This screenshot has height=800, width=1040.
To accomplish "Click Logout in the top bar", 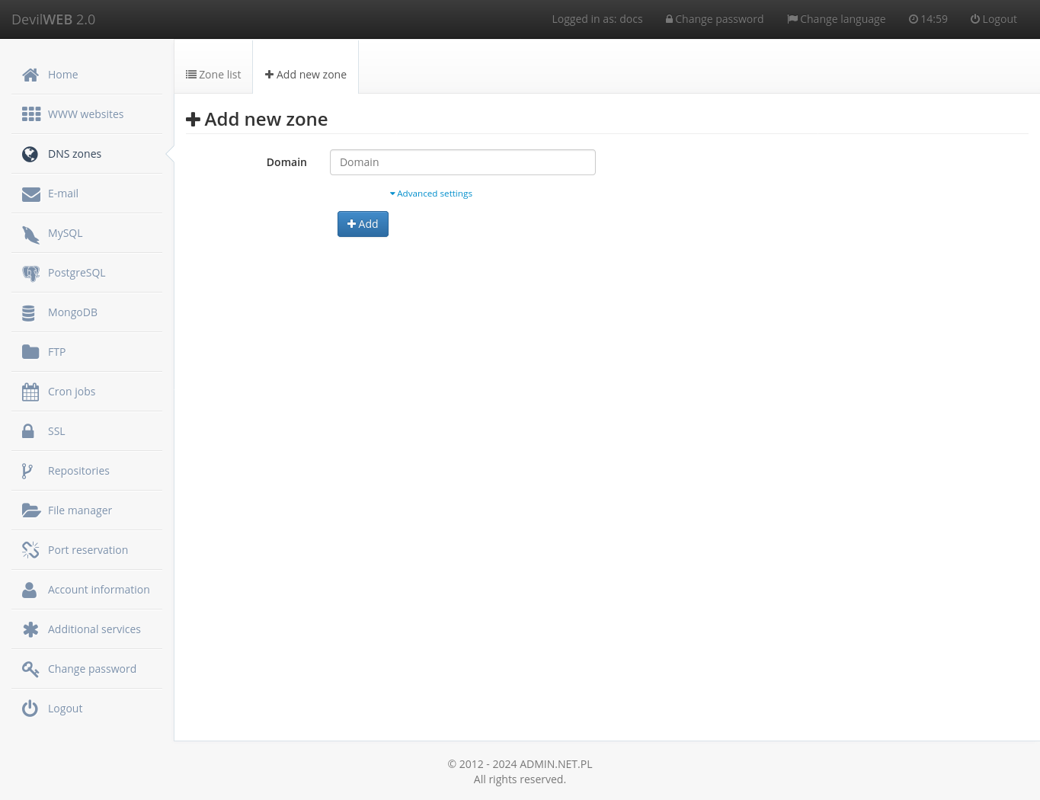I will [994, 18].
